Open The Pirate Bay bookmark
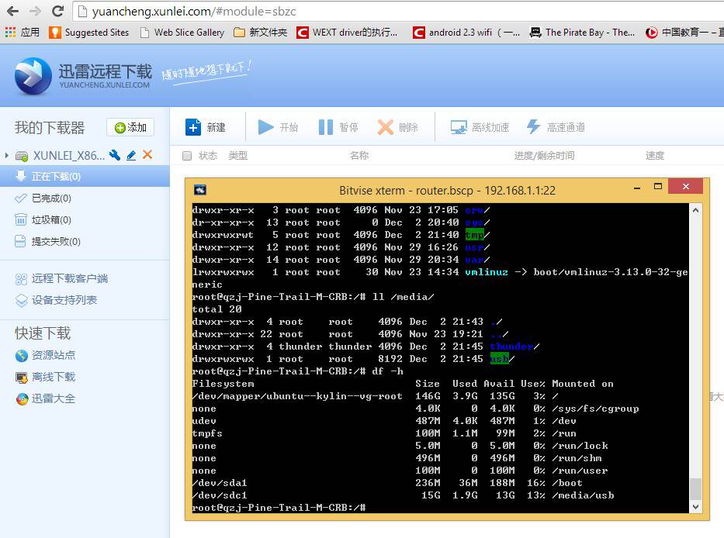Viewport: 724px width, 538px height. pos(582,33)
